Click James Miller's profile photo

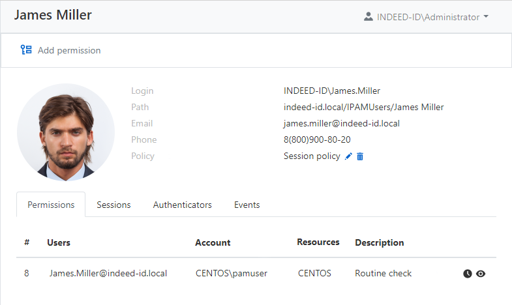coord(66,132)
